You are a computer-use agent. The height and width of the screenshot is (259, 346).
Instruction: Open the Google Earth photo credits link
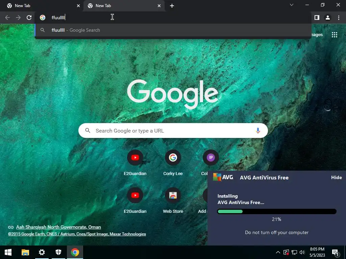coord(77,234)
